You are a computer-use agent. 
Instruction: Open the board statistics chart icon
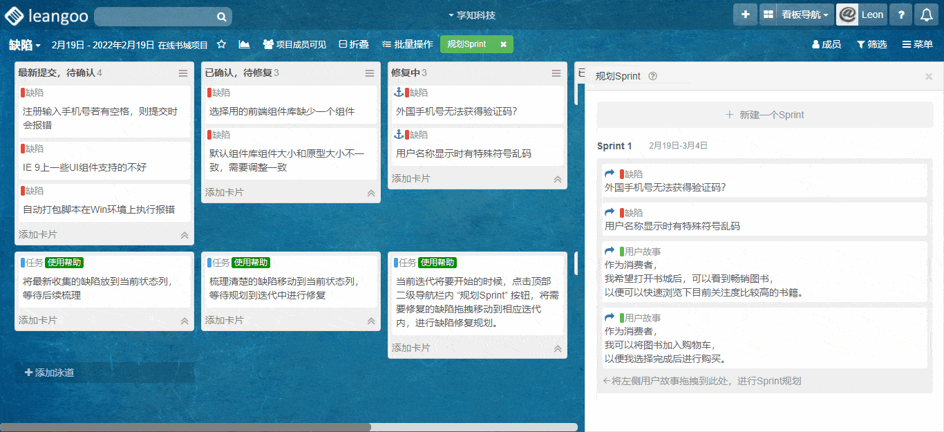coord(244,44)
